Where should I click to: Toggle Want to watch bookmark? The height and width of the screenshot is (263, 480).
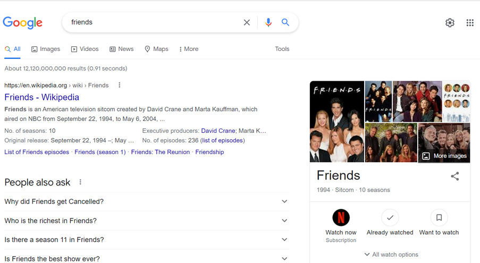point(439,217)
